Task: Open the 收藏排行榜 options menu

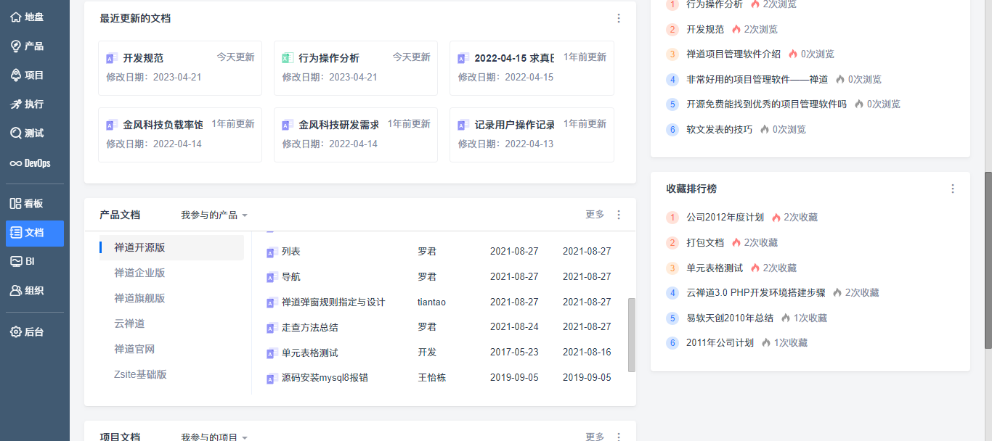Action: pyautogui.click(x=953, y=189)
